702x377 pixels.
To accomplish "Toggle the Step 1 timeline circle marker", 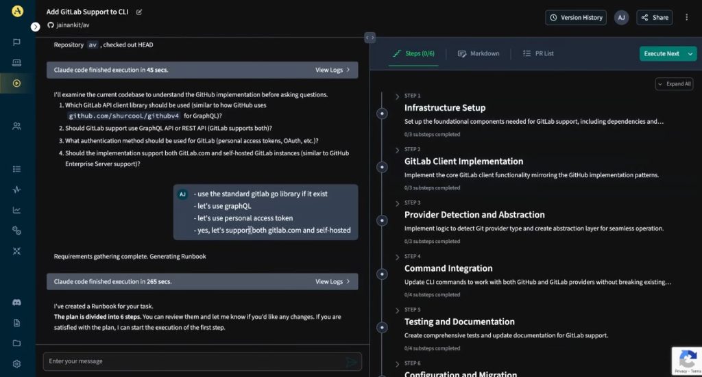I will (x=383, y=113).
